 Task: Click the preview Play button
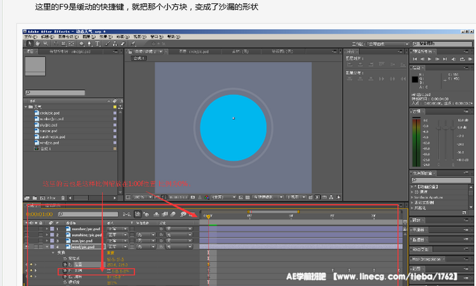[430, 59]
